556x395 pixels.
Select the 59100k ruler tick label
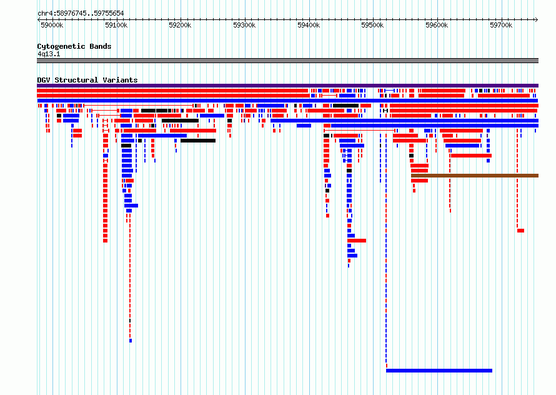click(x=116, y=25)
